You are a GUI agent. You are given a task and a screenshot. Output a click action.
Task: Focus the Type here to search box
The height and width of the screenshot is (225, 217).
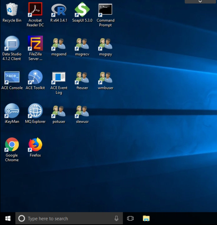(69, 218)
